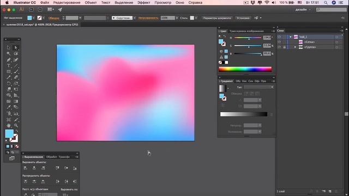Select the Eraser tool

tap(16, 77)
